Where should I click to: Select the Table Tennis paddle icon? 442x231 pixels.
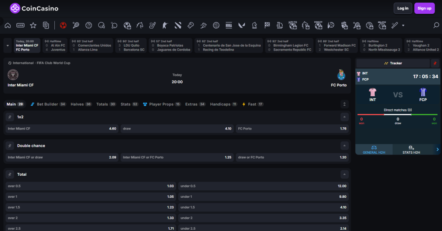pos(114,25)
